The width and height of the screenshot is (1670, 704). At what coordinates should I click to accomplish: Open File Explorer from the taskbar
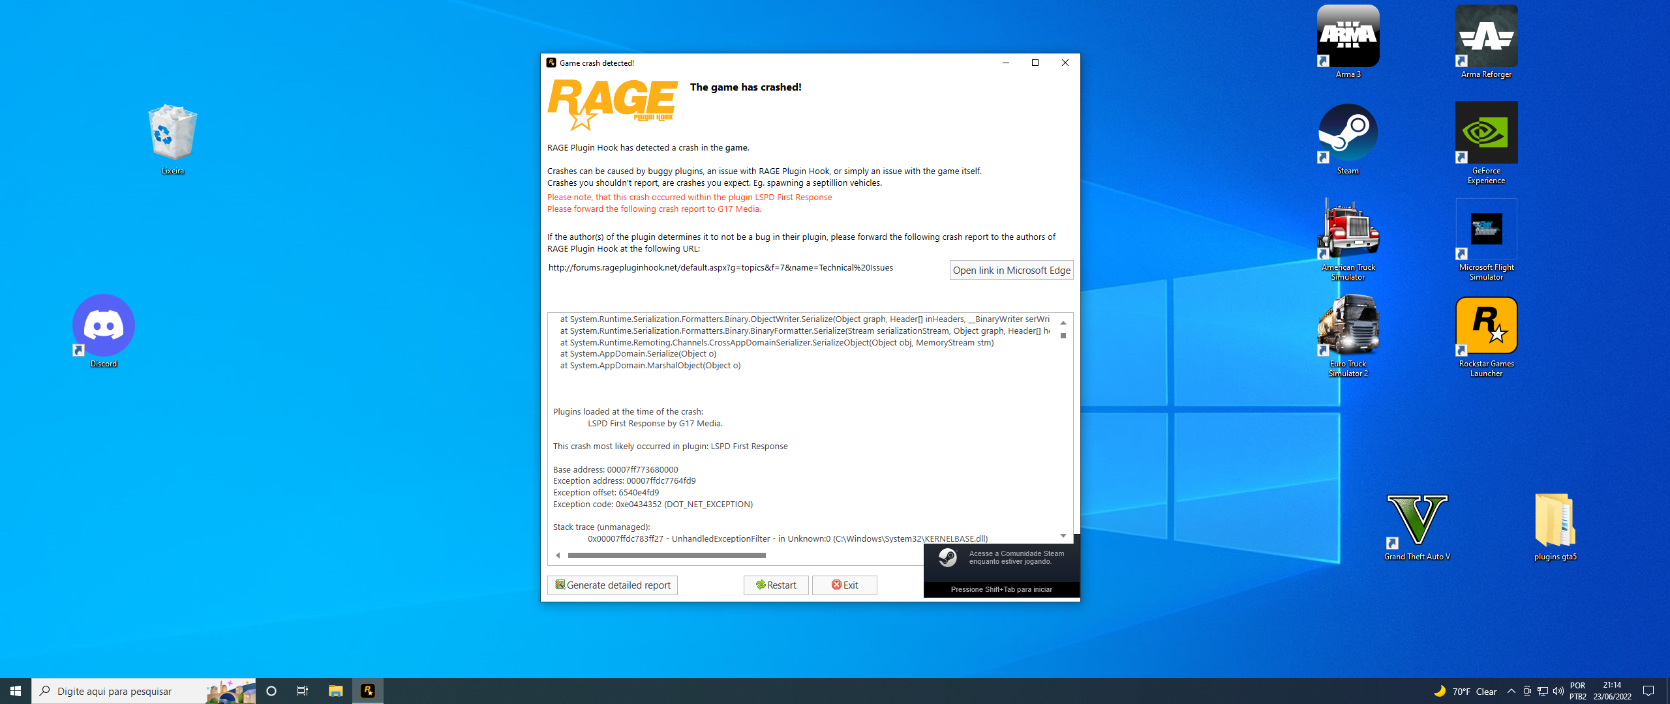(335, 691)
